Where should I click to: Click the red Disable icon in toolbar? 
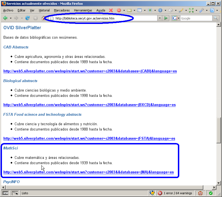click(119, 10)
